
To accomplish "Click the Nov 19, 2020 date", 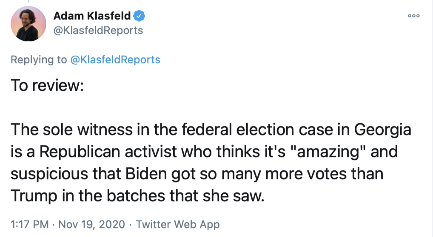I will (92, 224).
